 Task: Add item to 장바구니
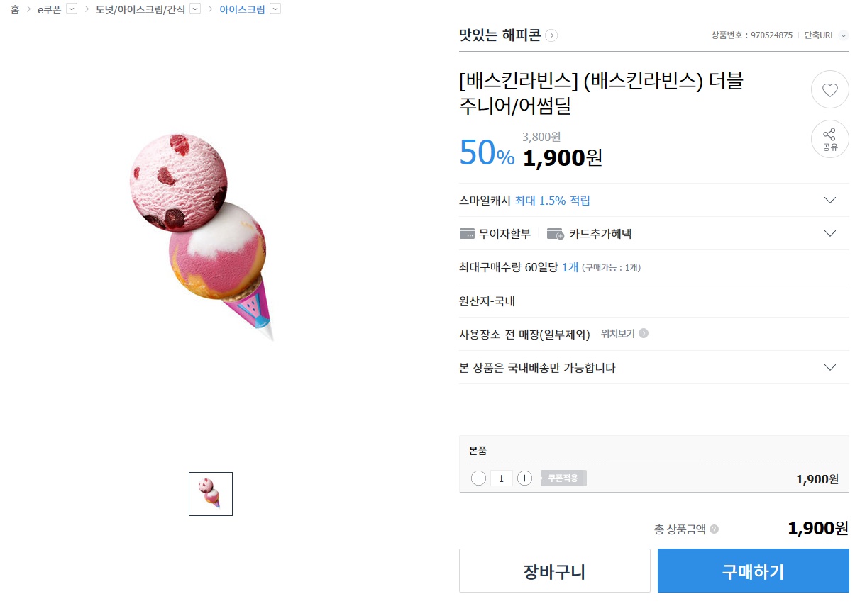pyautogui.click(x=554, y=571)
